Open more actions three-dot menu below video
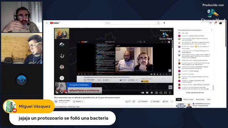228x128 pixels. pyautogui.click(x=172, y=101)
